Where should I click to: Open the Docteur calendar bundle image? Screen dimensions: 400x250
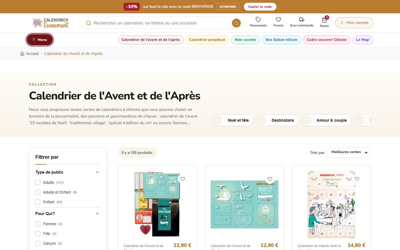[x=157, y=204]
